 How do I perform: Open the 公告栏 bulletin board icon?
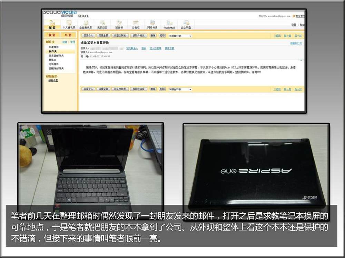136,24
